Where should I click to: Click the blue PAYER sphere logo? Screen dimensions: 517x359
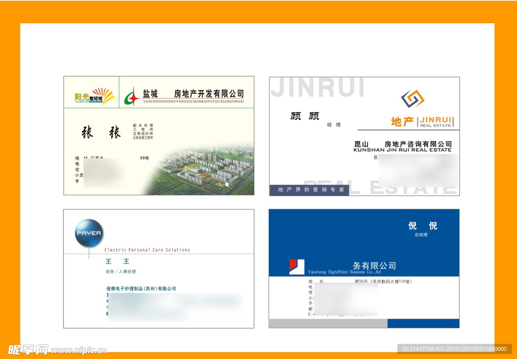[89, 233]
